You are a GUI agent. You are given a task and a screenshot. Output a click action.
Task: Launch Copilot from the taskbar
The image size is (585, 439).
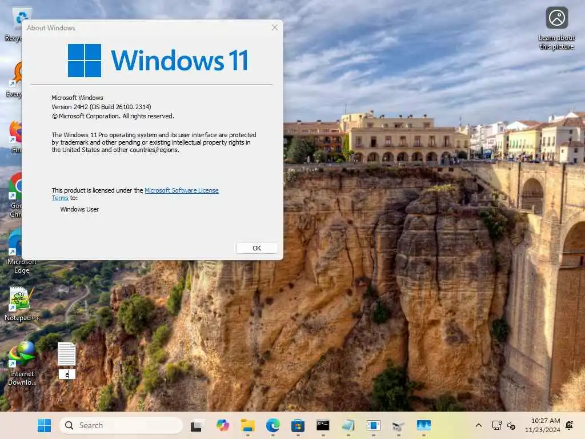[x=223, y=425]
